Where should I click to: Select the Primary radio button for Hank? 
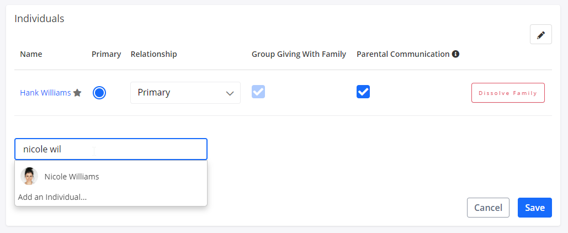99,93
